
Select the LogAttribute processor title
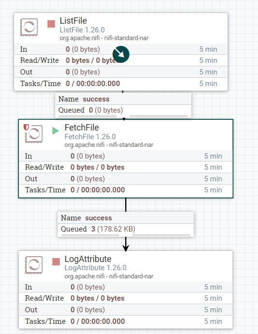pyautogui.click(x=88, y=259)
